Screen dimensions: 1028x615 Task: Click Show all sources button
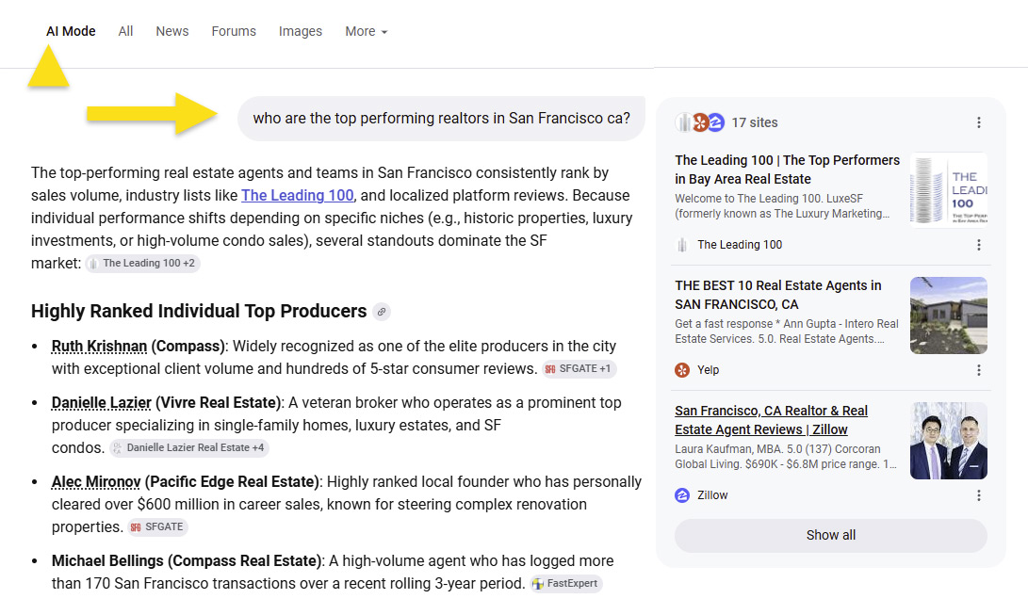[x=831, y=535]
